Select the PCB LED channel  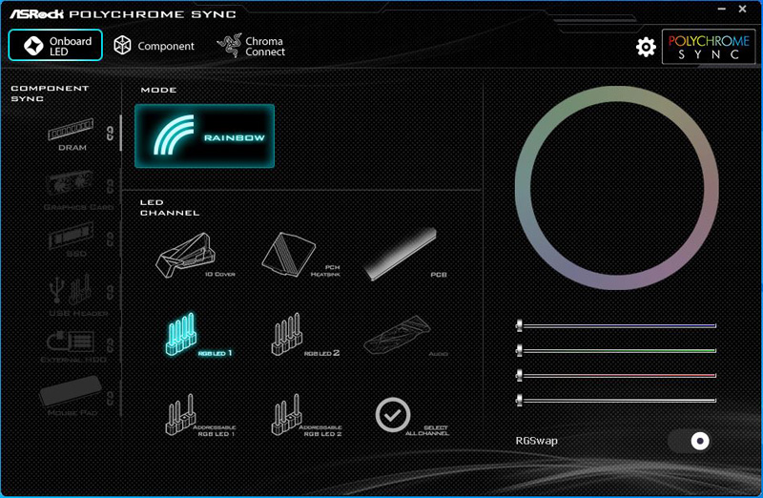point(404,254)
